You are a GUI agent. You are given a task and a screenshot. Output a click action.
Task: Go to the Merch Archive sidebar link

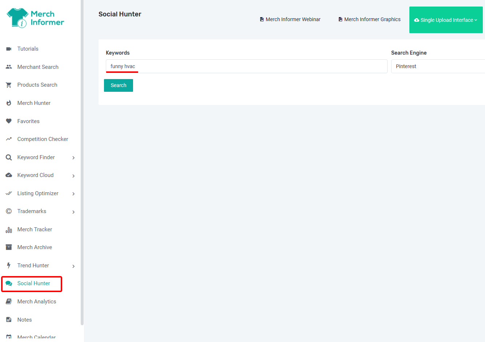click(x=35, y=247)
